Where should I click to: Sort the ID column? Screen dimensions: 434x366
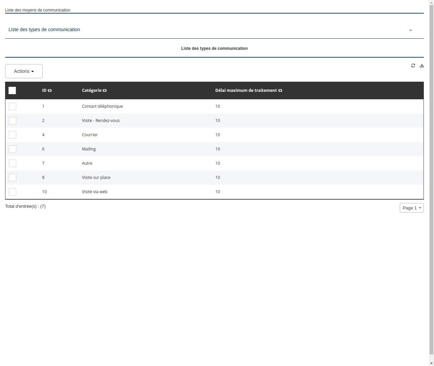[50, 90]
